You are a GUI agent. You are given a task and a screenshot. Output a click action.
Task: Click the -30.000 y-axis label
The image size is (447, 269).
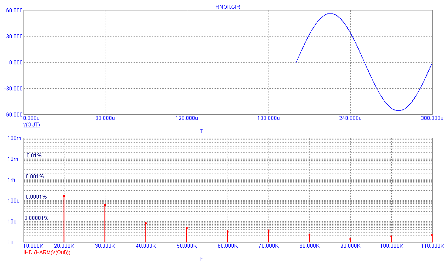13,89
